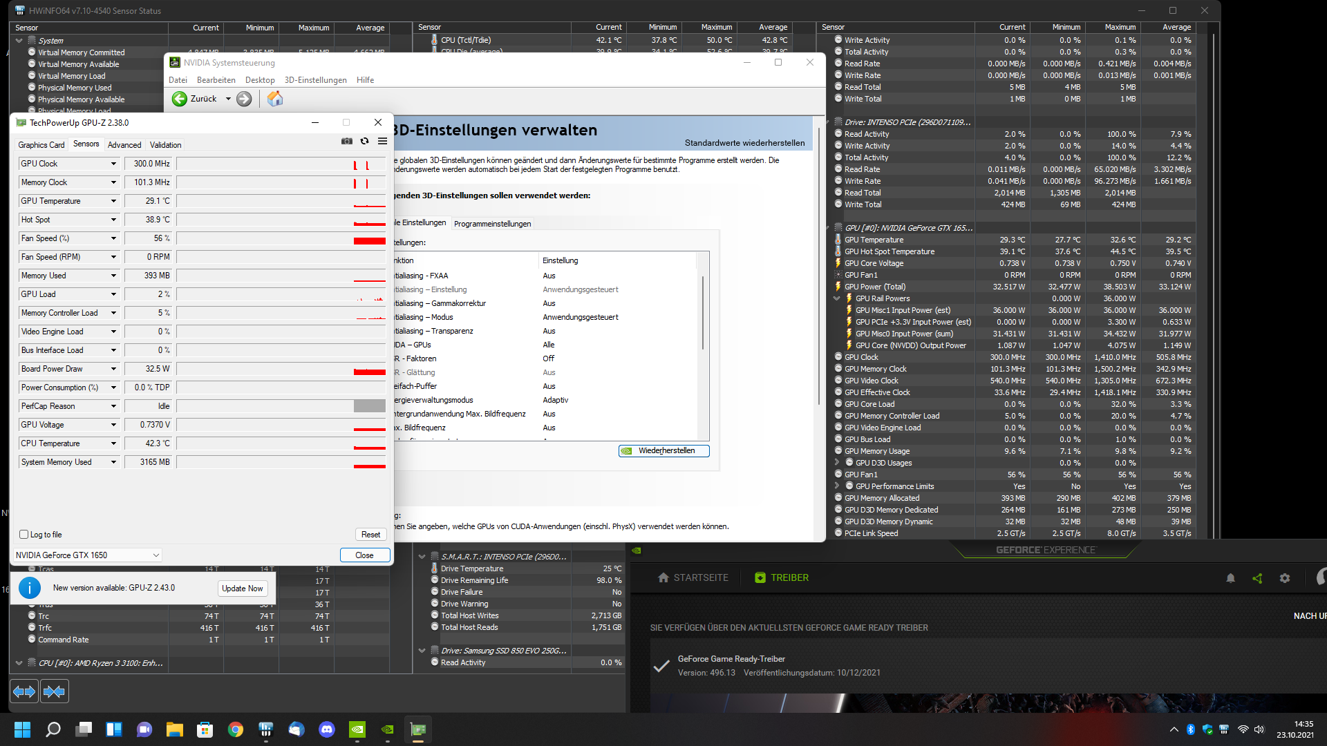Switch to Advanced tab in GPU-Z
Viewport: 1327px width, 746px height.
click(x=124, y=145)
